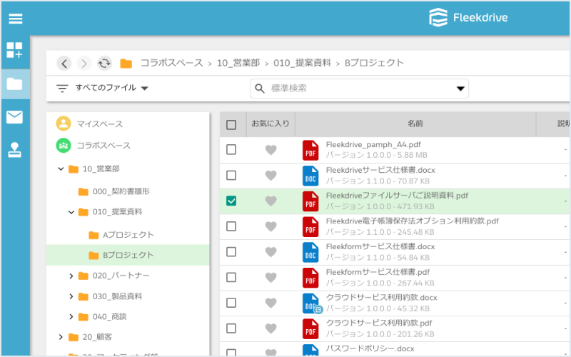Check the Fleekdriveサービス仕様書.docx checkbox
Screen dimensions: 571x357
point(231,175)
